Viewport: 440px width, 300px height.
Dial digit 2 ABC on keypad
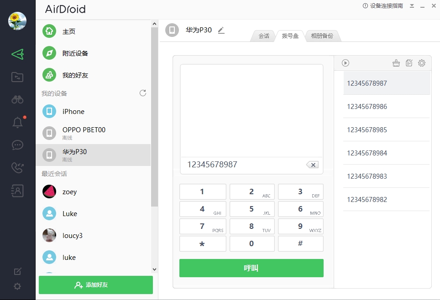252,192
